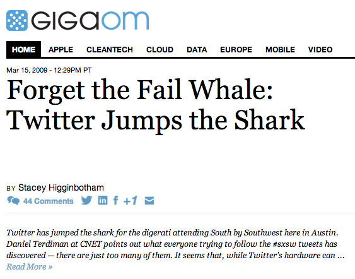
Task: Open the VIDEO section tab
Action: click(320, 49)
